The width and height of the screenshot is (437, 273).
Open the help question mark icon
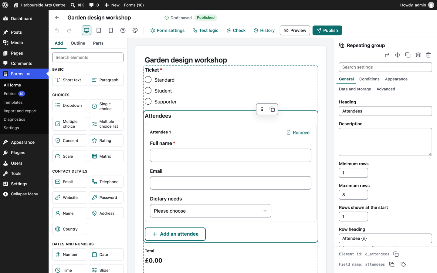tap(123, 30)
